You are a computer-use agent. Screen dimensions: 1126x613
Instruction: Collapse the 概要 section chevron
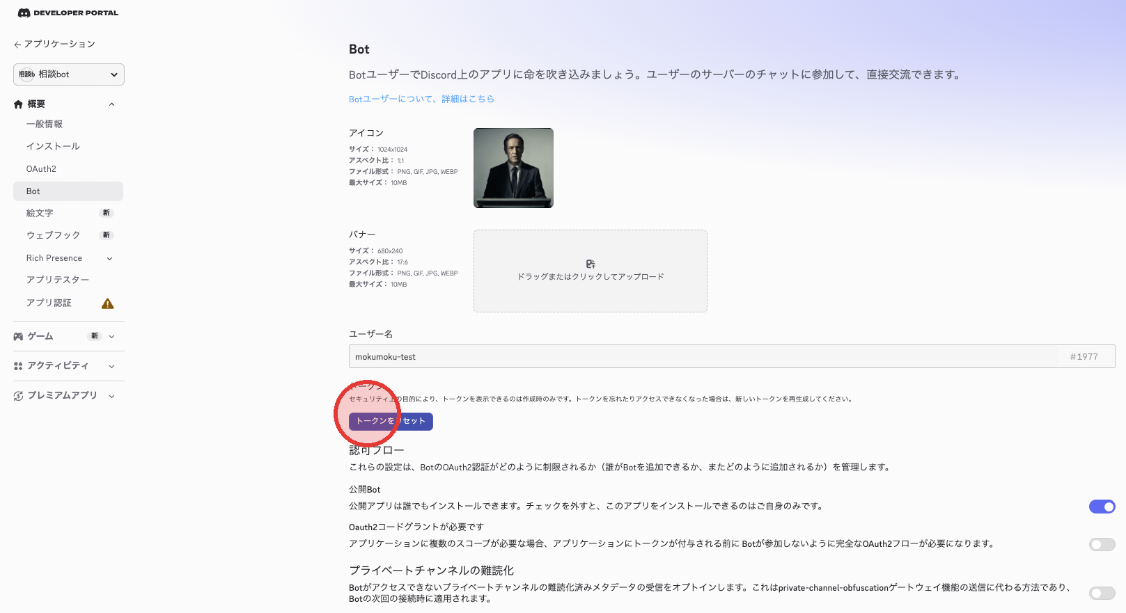(x=111, y=104)
